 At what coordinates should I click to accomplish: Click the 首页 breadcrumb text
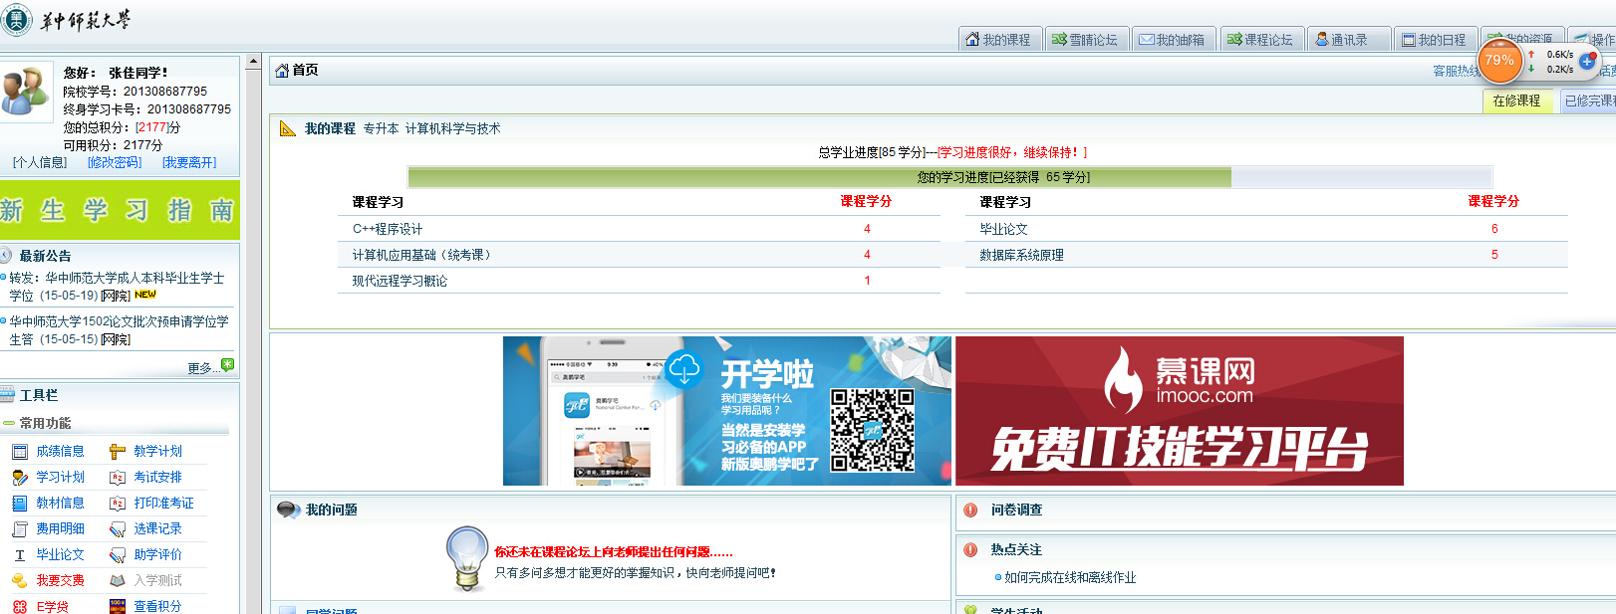pyautogui.click(x=306, y=71)
